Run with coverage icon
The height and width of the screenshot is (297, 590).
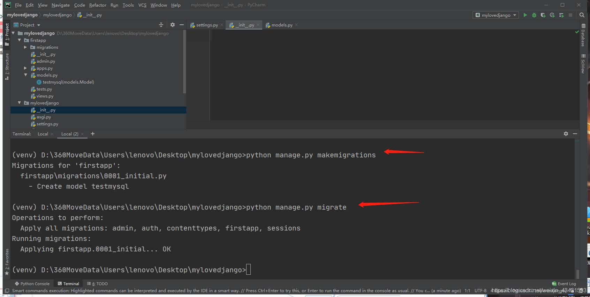tap(543, 15)
